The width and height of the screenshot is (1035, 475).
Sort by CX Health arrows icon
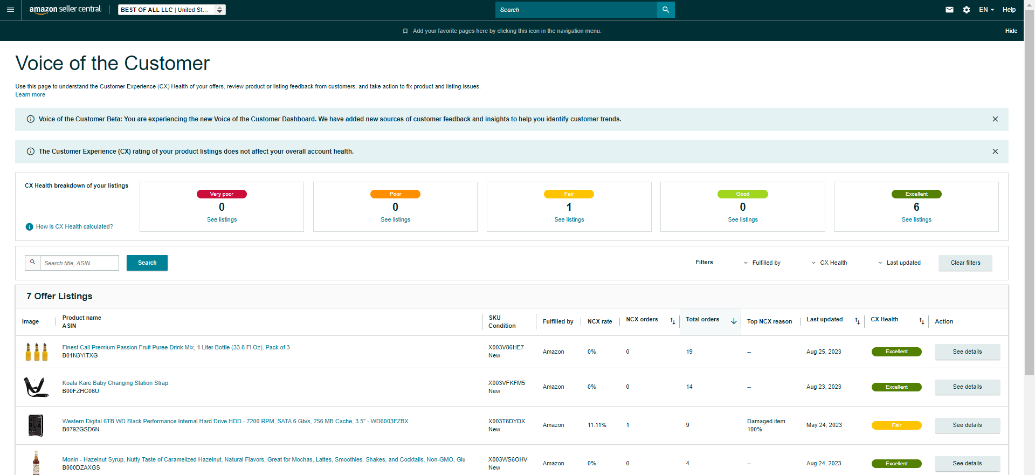click(x=921, y=321)
